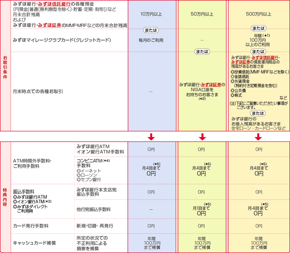Follow the みずほ証券 link in the NISA口座 cell
The image size is (290, 253).
[x=211, y=85]
